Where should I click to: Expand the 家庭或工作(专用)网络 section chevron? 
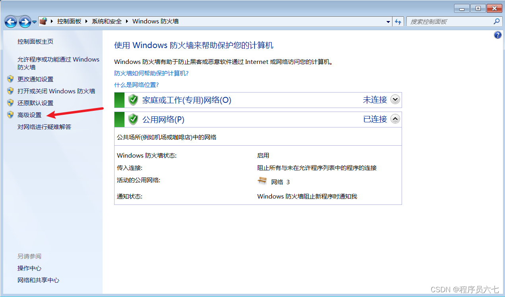pos(395,100)
